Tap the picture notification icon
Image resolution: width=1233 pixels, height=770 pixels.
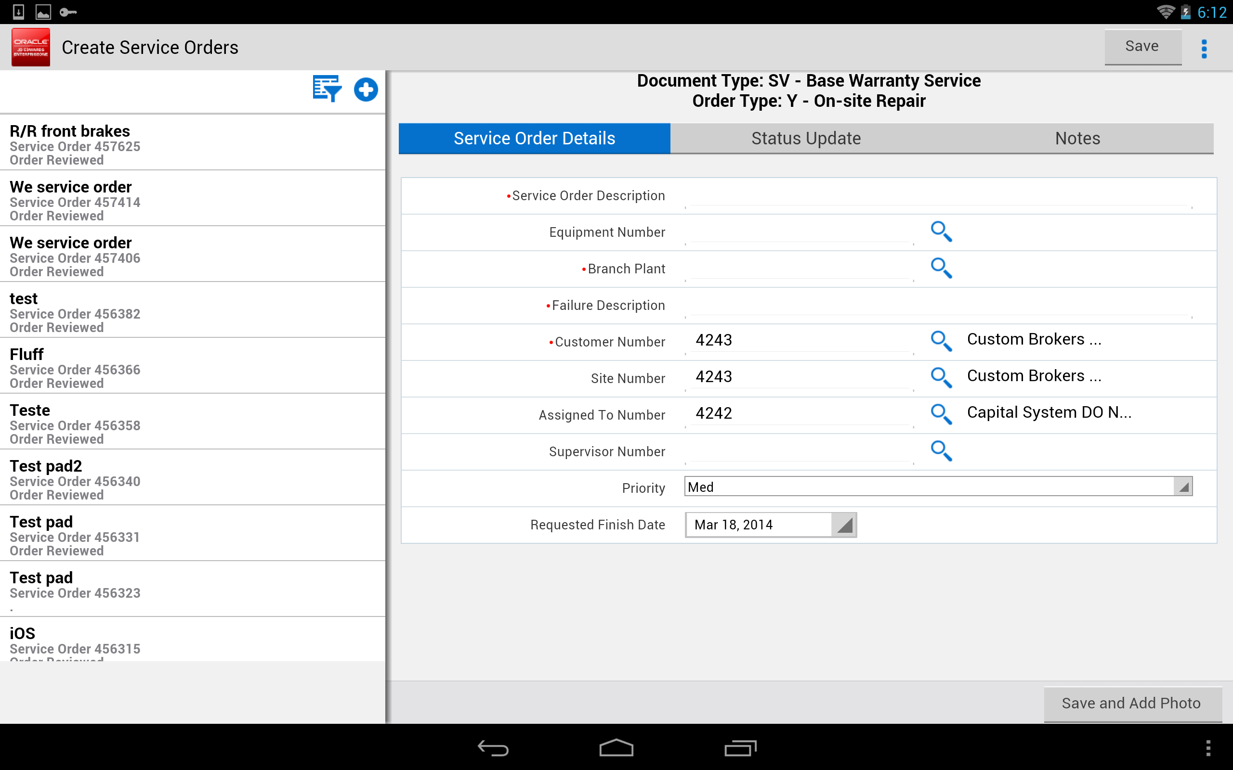[x=43, y=12]
